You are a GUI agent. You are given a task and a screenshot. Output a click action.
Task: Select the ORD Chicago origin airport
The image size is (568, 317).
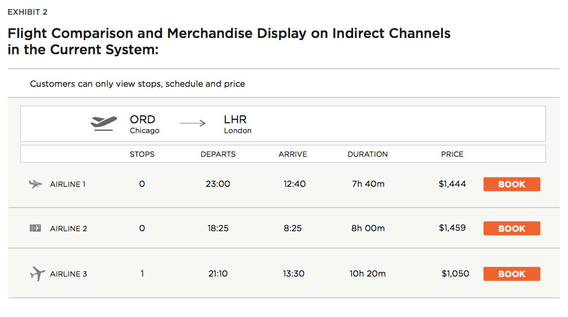click(145, 124)
